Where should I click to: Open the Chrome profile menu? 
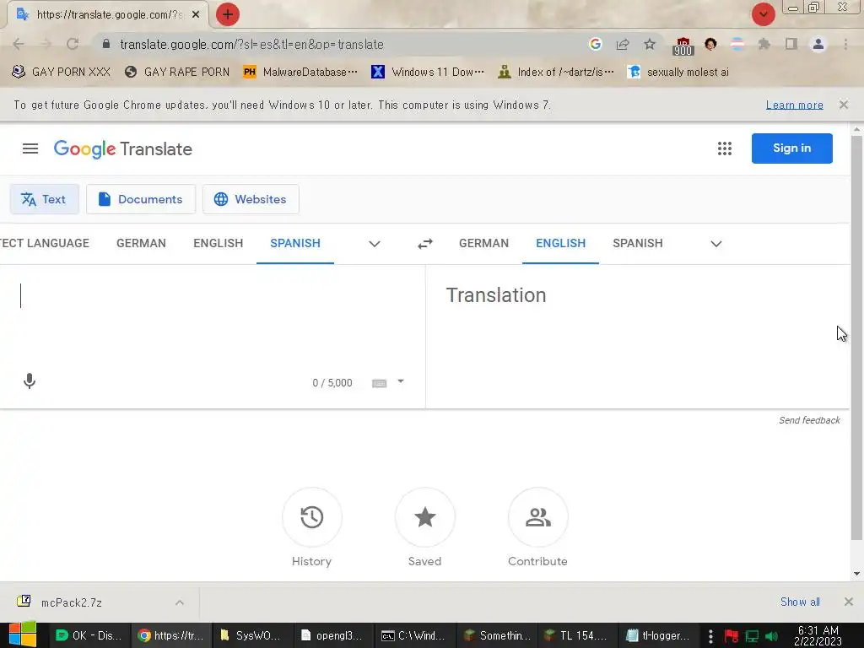(x=818, y=44)
